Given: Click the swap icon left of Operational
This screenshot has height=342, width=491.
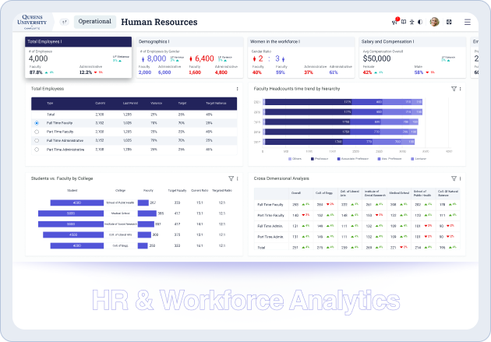Looking at the screenshot, I should (x=64, y=23).
